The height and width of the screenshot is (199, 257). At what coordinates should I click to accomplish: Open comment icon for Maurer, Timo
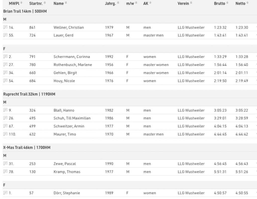(x=6, y=134)
